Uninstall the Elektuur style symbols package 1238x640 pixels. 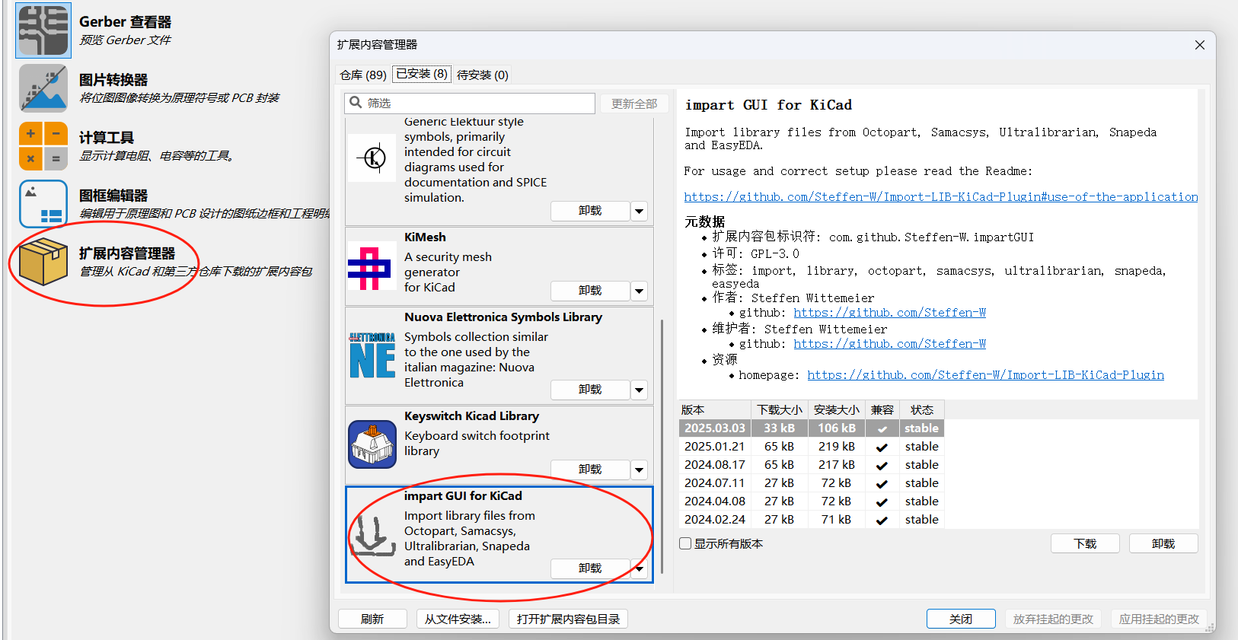(590, 211)
